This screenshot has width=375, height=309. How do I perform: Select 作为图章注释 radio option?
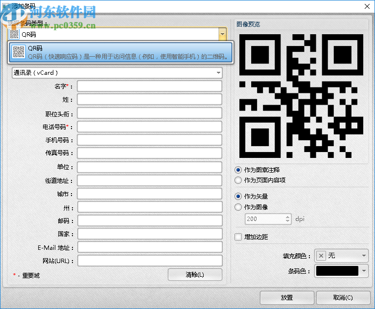click(238, 170)
